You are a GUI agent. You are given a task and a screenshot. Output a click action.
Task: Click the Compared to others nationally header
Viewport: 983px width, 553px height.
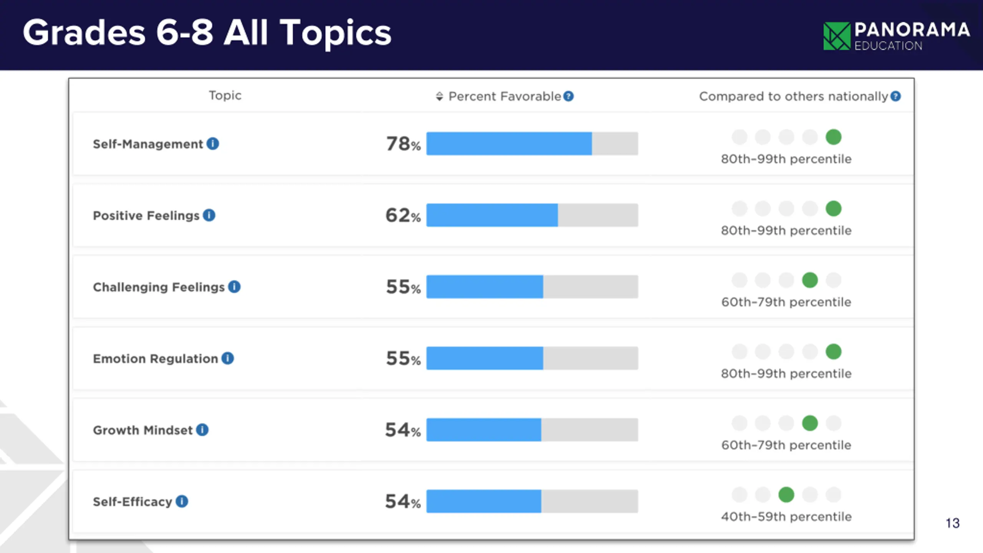pos(793,96)
